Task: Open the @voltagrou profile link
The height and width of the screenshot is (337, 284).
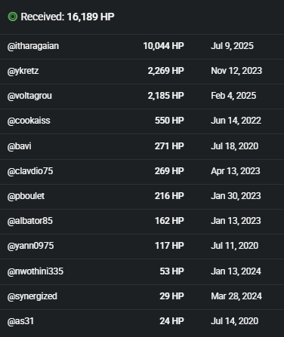Action: coord(29,96)
